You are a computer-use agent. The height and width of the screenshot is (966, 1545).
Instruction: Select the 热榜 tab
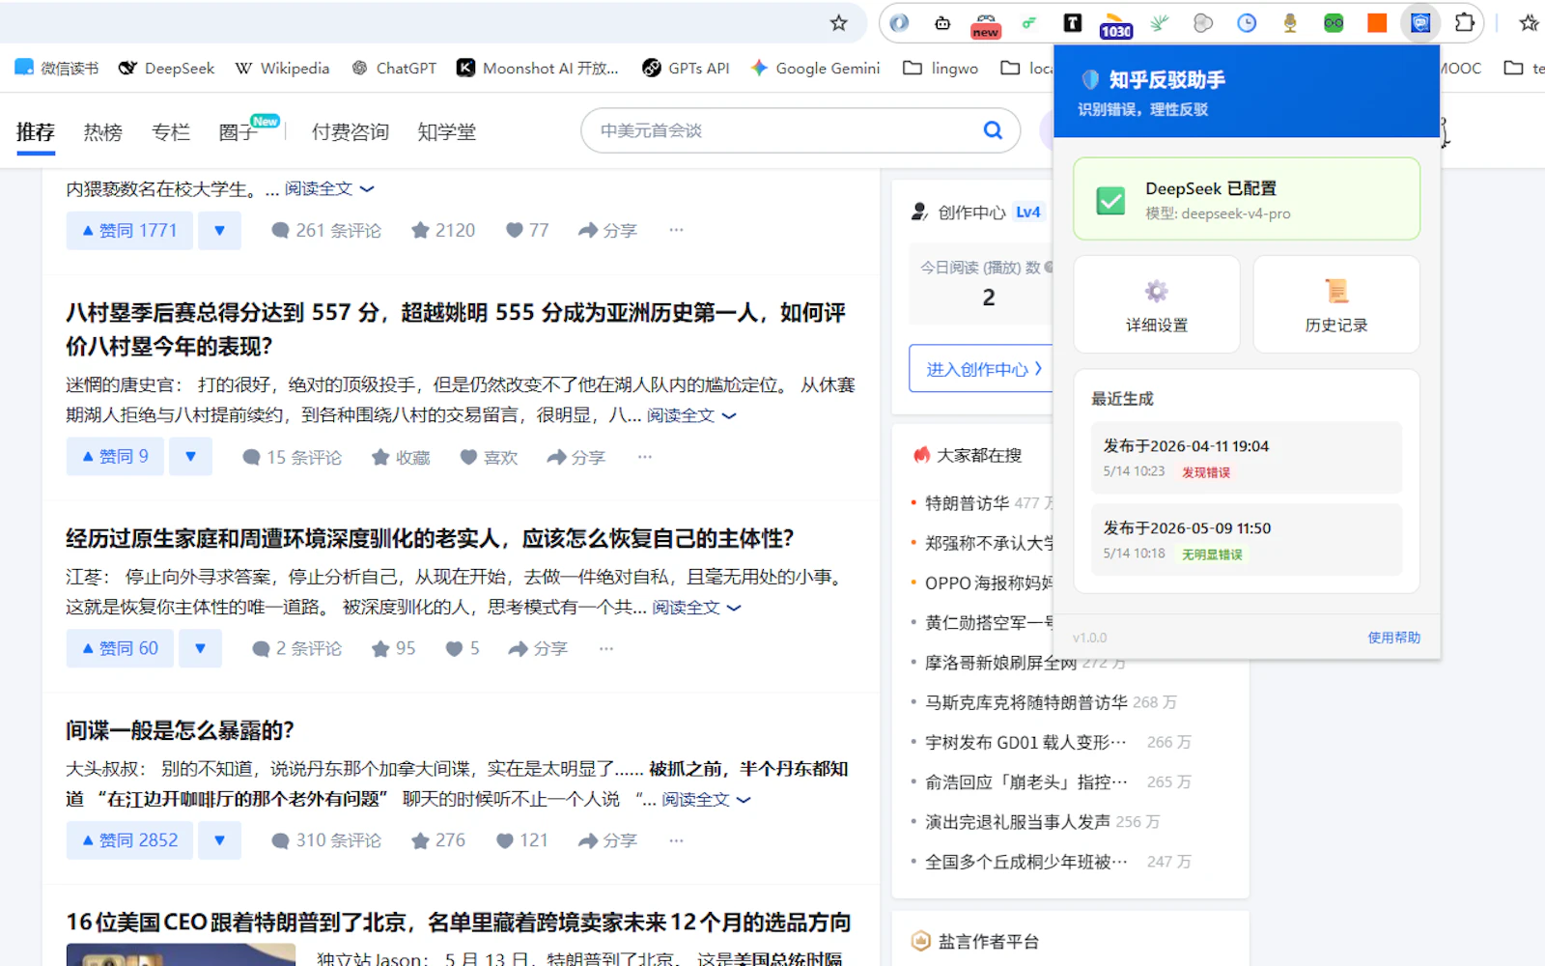click(x=103, y=132)
